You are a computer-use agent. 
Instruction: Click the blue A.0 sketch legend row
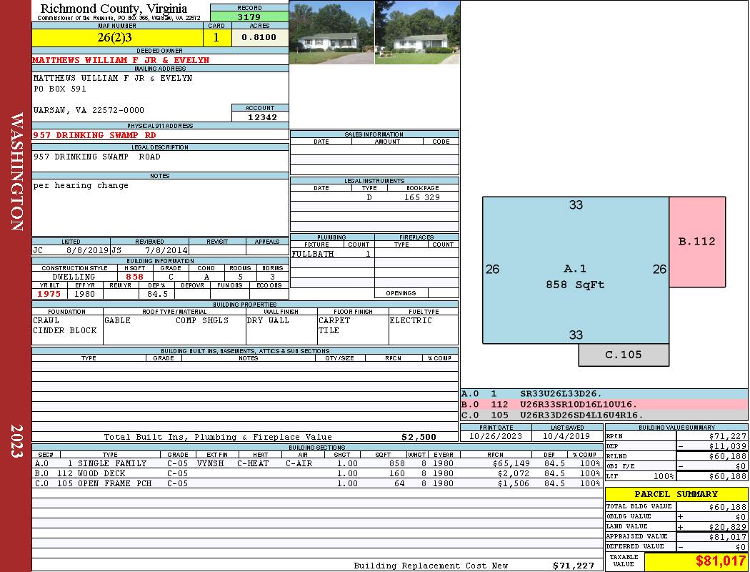(x=604, y=393)
